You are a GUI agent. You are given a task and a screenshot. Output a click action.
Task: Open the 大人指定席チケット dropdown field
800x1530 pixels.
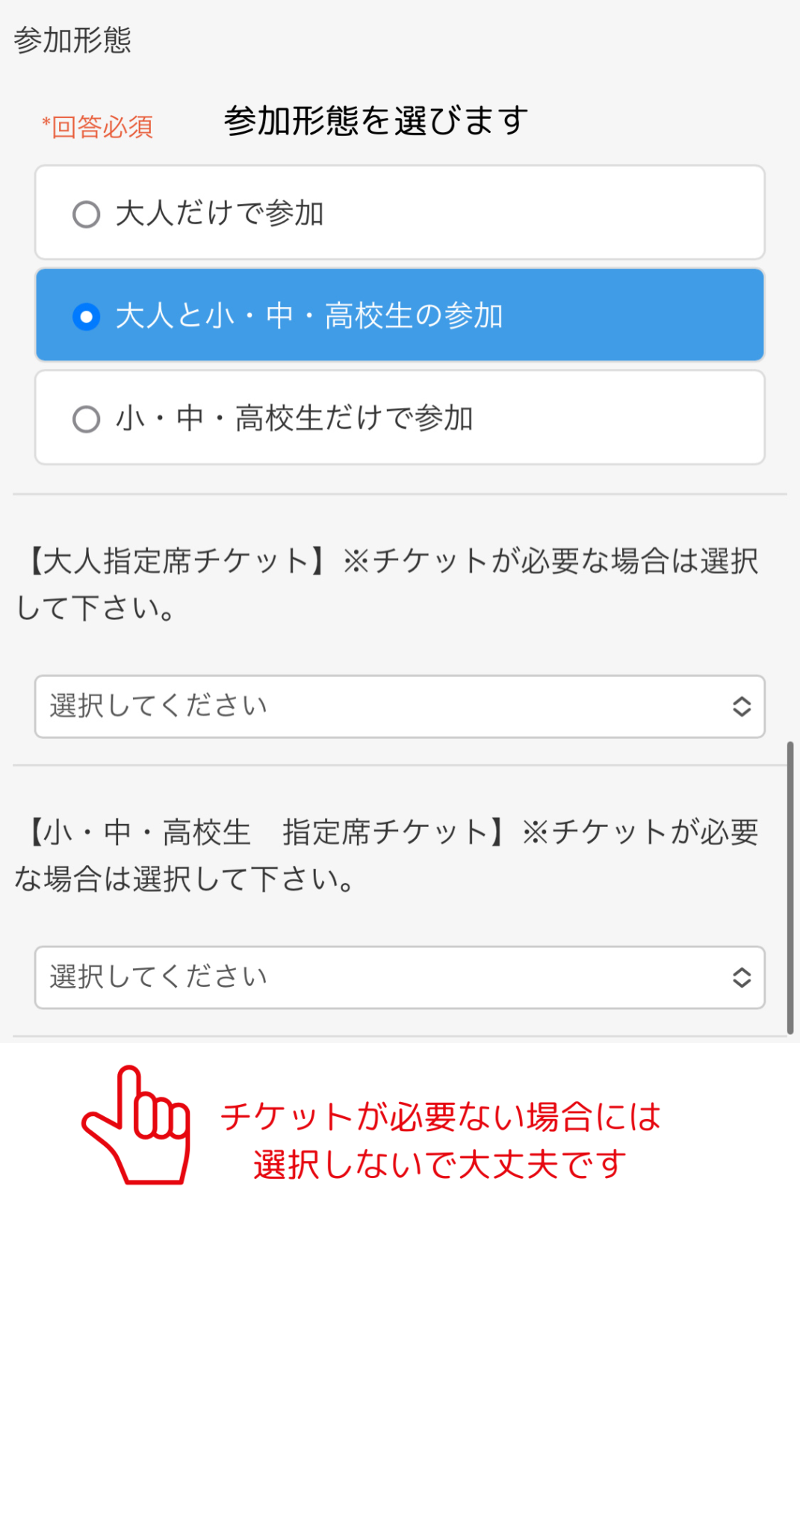(x=400, y=707)
